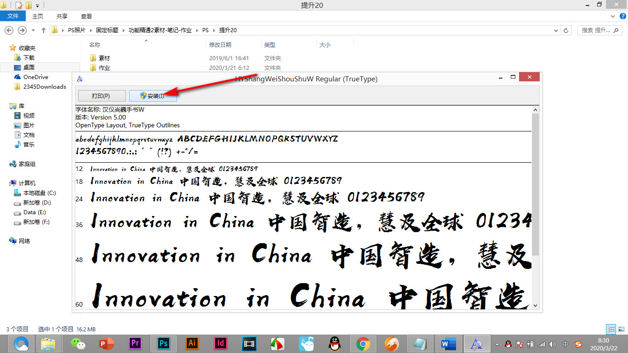
Task: Open Data (E:) drive
Action: (35, 212)
